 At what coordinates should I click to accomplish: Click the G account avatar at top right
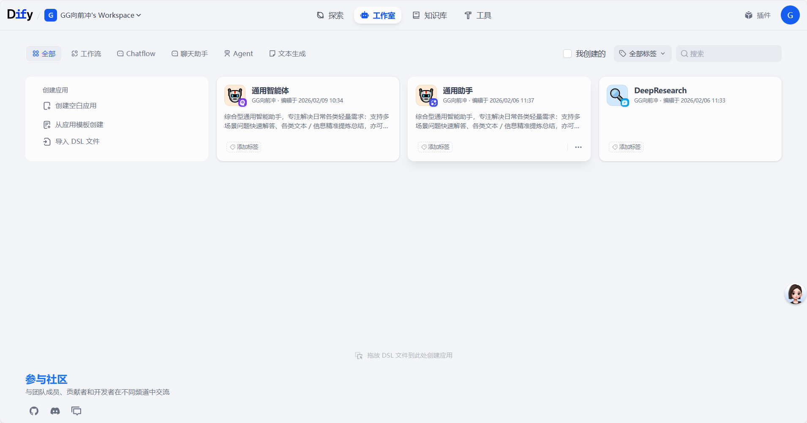[x=790, y=15]
